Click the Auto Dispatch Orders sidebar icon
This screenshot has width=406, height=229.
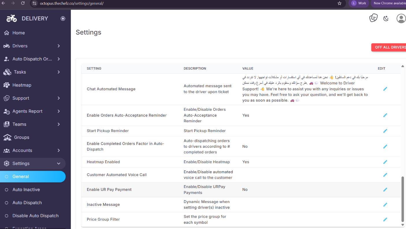pos(7,59)
